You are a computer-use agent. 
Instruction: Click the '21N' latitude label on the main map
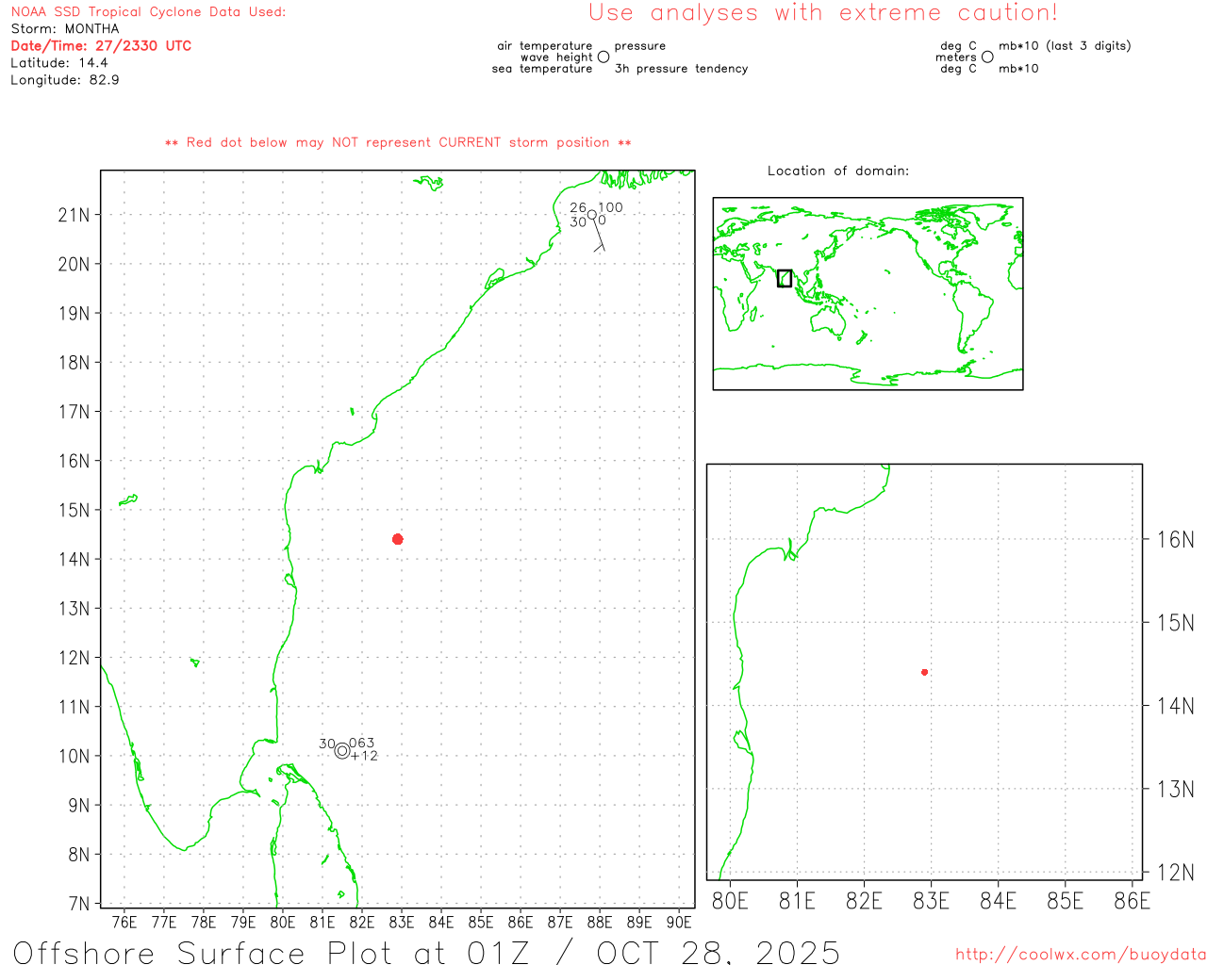pos(74,215)
